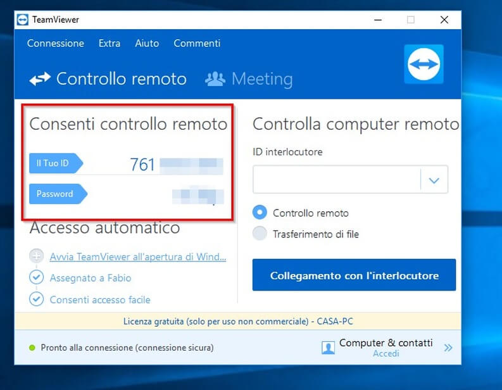This screenshot has width=502, height=390.
Task: Open the Extra menu
Action: (x=110, y=43)
